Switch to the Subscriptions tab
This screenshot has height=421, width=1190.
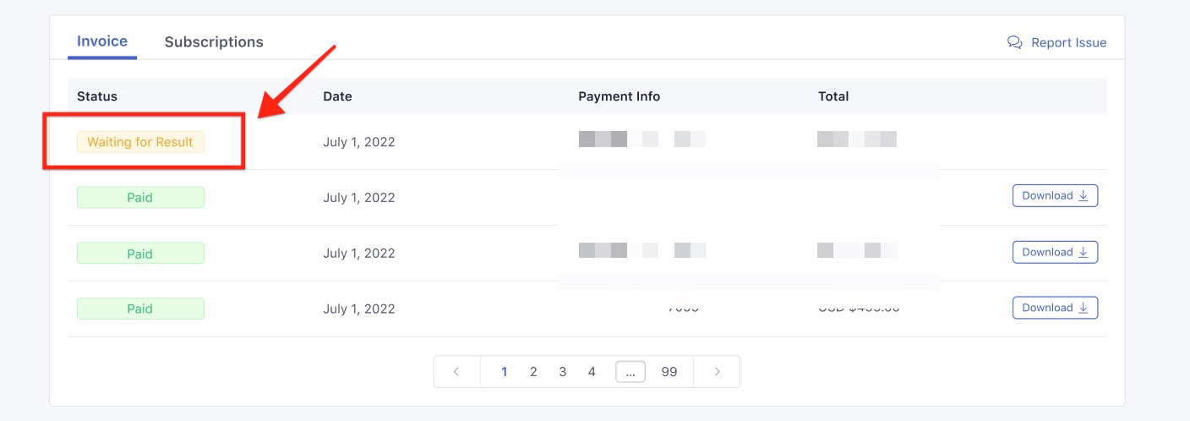214,41
